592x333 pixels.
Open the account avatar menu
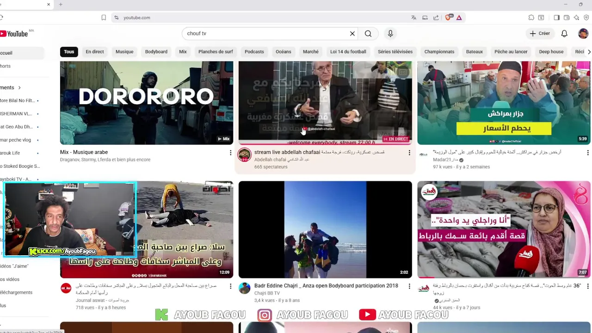click(x=583, y=33)
